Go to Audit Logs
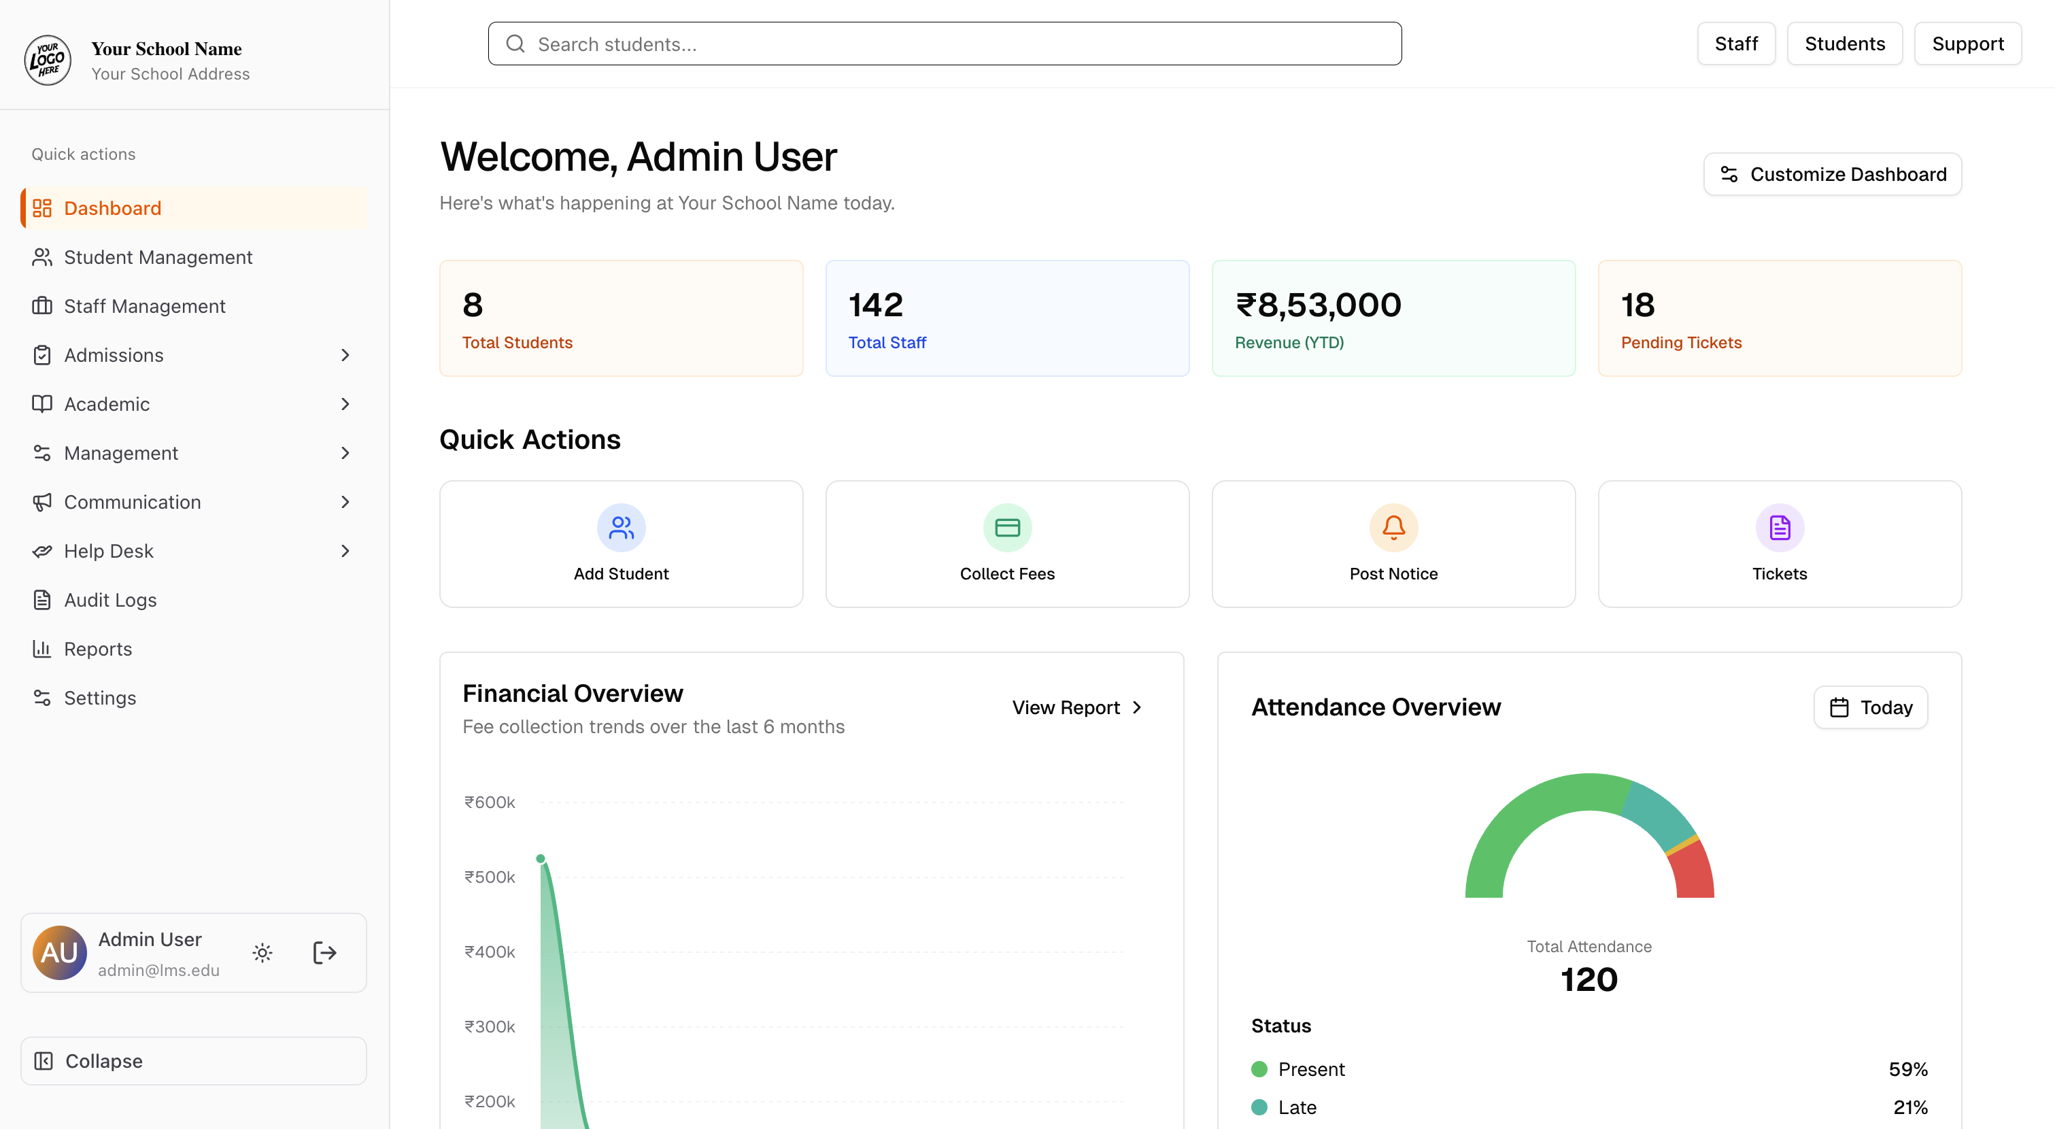This screenshot has width=2055, height=1129. [110, 600]
